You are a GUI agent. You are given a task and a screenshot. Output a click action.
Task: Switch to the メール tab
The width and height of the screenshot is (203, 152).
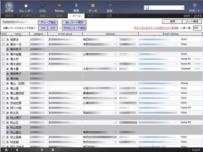click(x=76, y=16)
